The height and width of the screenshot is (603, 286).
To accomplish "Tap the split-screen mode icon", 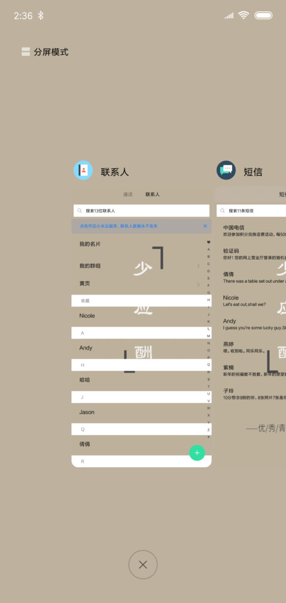I will click(26, 52).
